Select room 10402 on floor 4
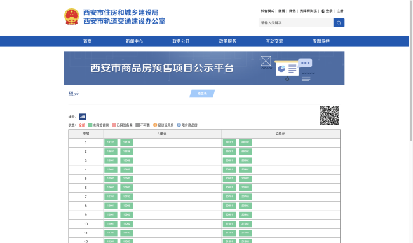This screenshot has height=243, width=413. (126, 170)
